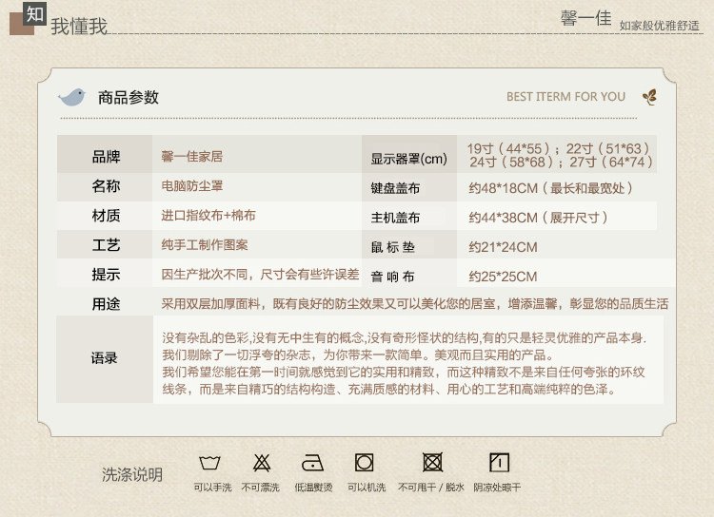Click the do-not-bleach (不可漂洗) triangle icon
This screenshot has width=714, height=517.
[x=262, y=464]
